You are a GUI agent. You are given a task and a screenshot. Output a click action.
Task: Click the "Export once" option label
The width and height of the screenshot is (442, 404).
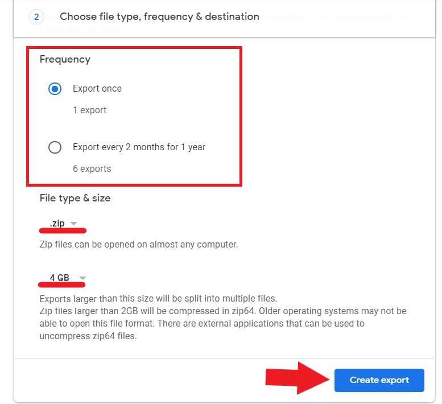tap(97, 89)
